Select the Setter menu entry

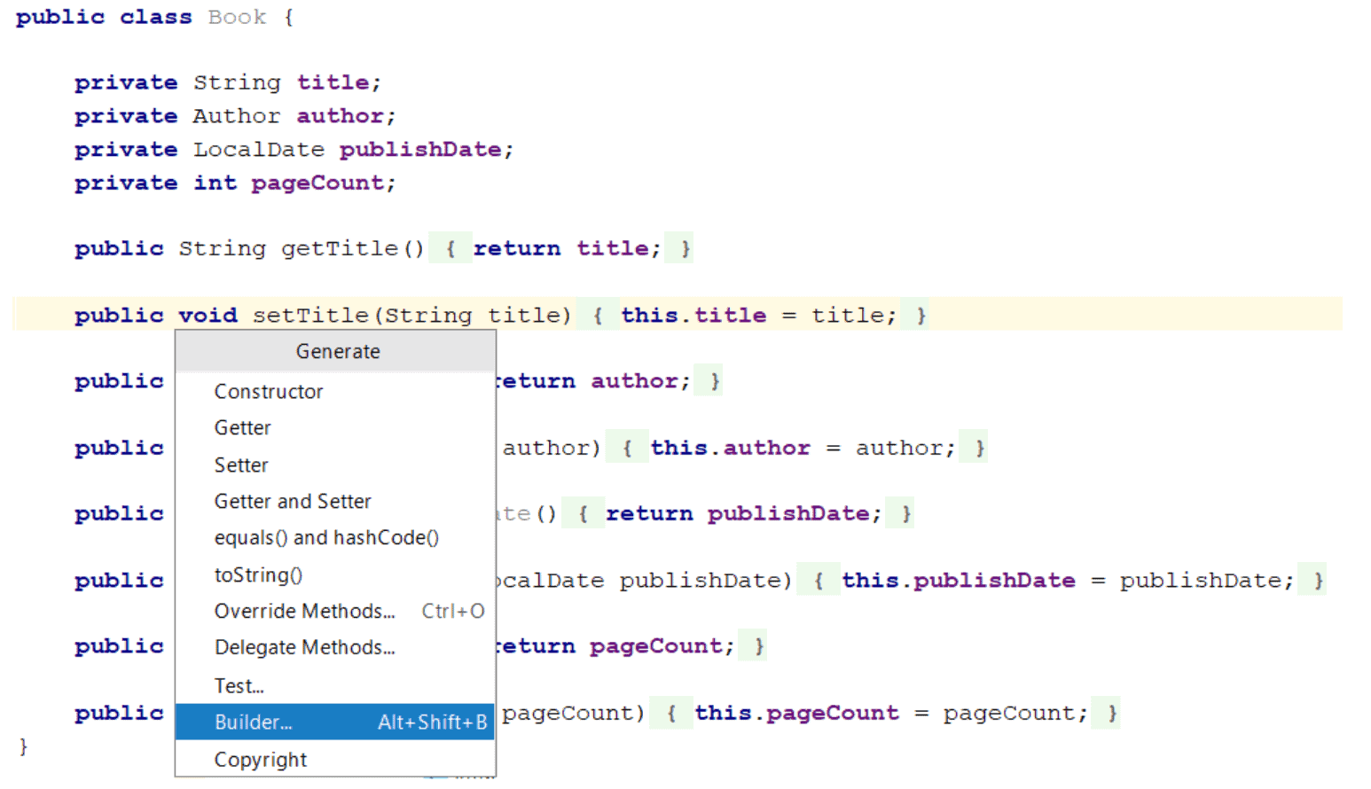pos(334,465)
